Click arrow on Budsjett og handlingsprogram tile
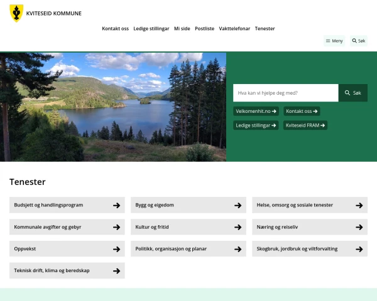The width and height of the screenshot is (377, 301). (117, 205)
